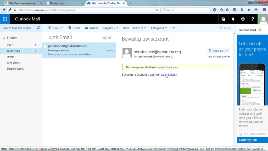Click the It's not spam link
Viewport: 268px width, 151px height.
(x=171, y=67)
